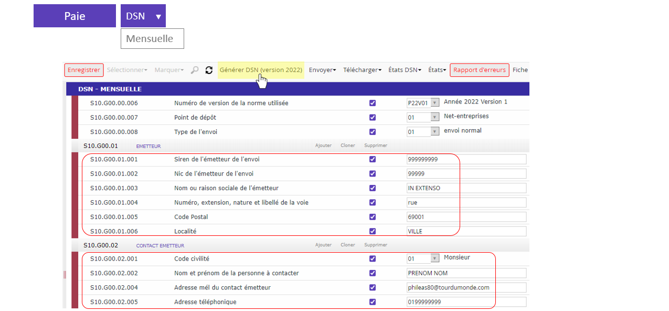The height and width of the screenshot is (311, 669).
Task: Toggle checkbox for Localité row
Action: pos(373,231)
